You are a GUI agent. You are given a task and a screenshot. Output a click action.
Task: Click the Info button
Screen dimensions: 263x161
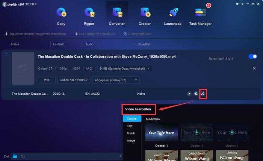tap(47, 80)
